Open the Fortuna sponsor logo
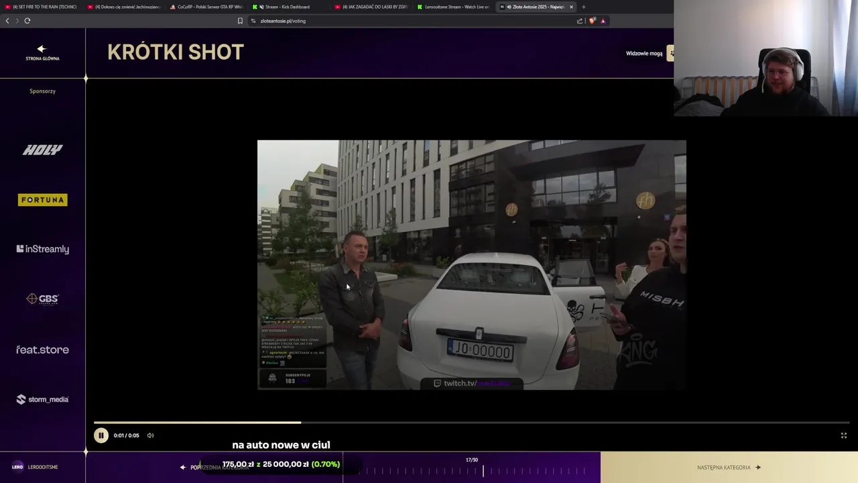This screenshot has width=858, height=483. tap(42, 200)
